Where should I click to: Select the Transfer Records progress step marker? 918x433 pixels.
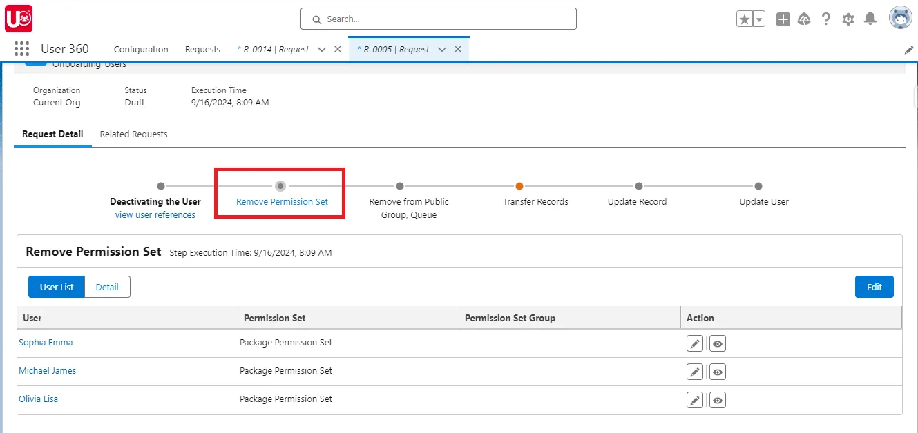[x=519, y=186]
